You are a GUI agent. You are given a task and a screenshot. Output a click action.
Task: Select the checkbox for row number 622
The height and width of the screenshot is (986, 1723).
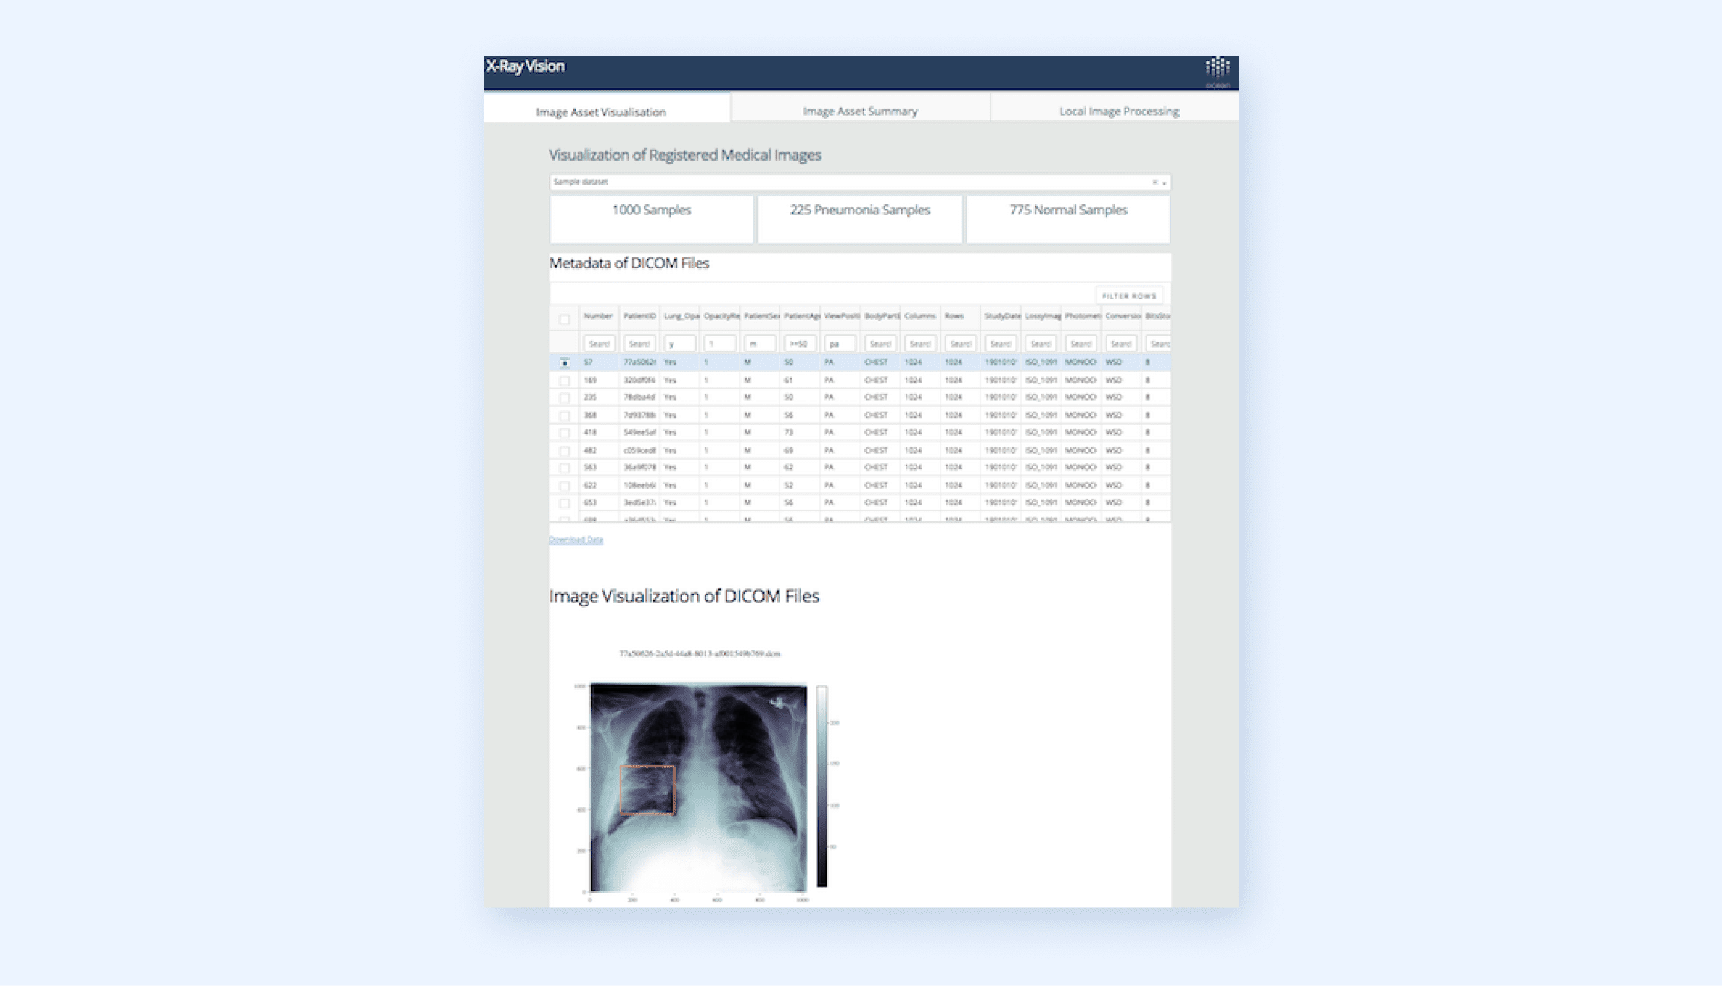[x=564, y=486]
